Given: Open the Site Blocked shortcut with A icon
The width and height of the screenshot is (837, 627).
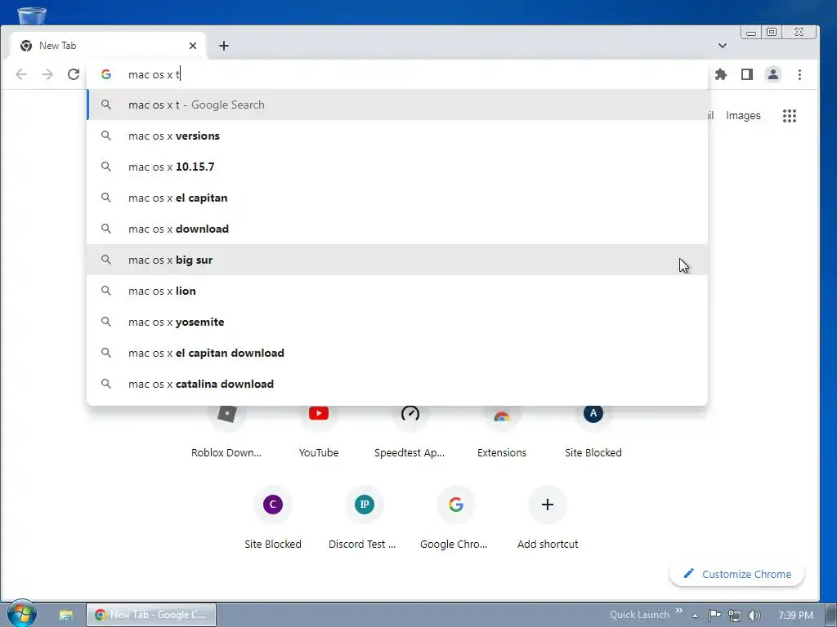Looking at the screenshot, I should [x=593, y=431].
